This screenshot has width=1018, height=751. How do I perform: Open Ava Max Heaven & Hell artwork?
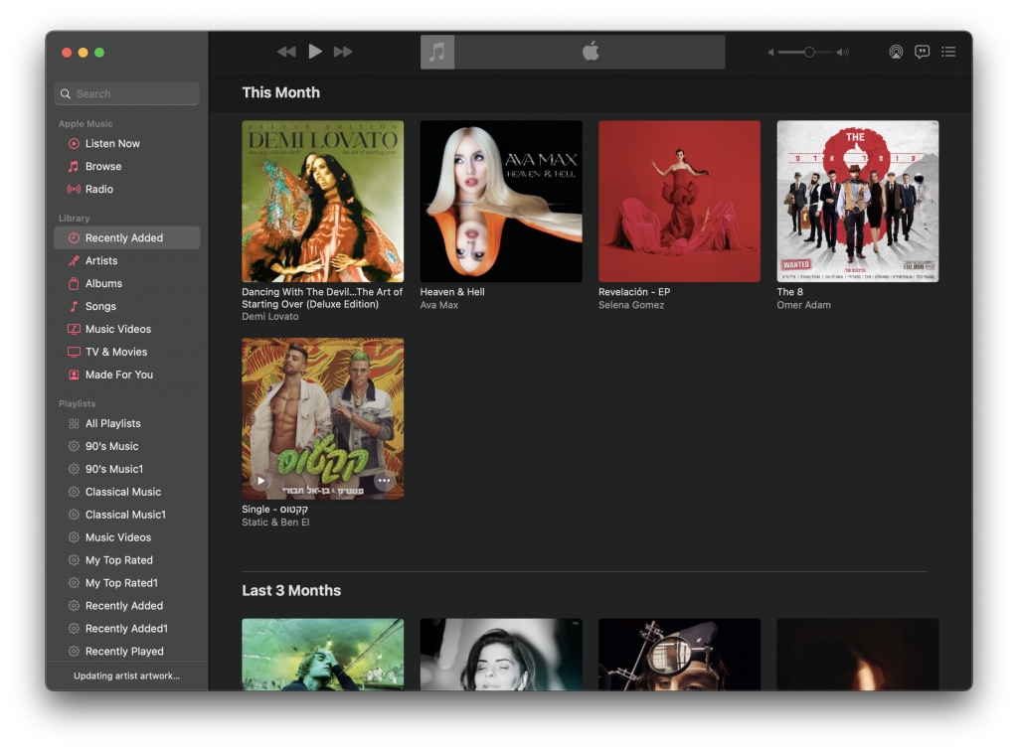pos(501,201)
